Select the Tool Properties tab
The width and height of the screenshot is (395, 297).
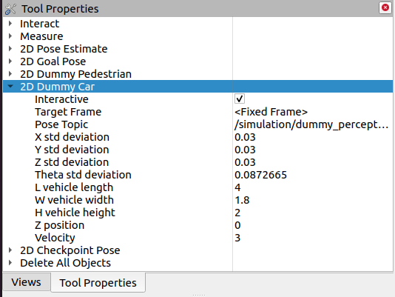tap(98, 283)
